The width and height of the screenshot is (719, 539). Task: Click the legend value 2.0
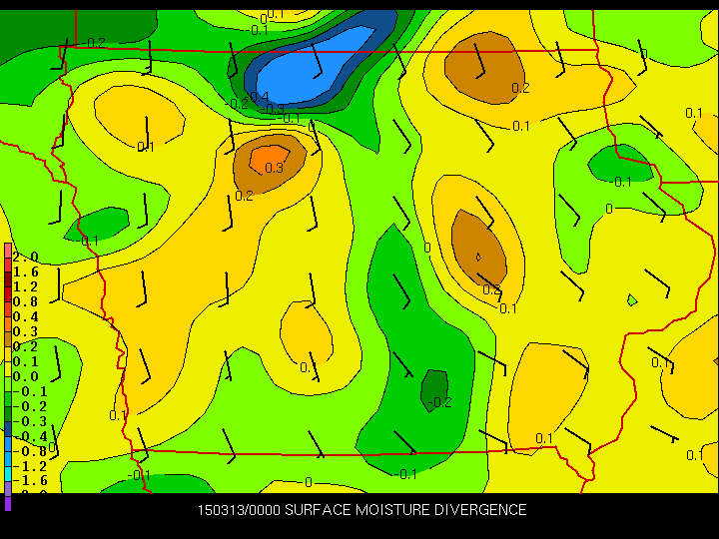click(25, 257)
